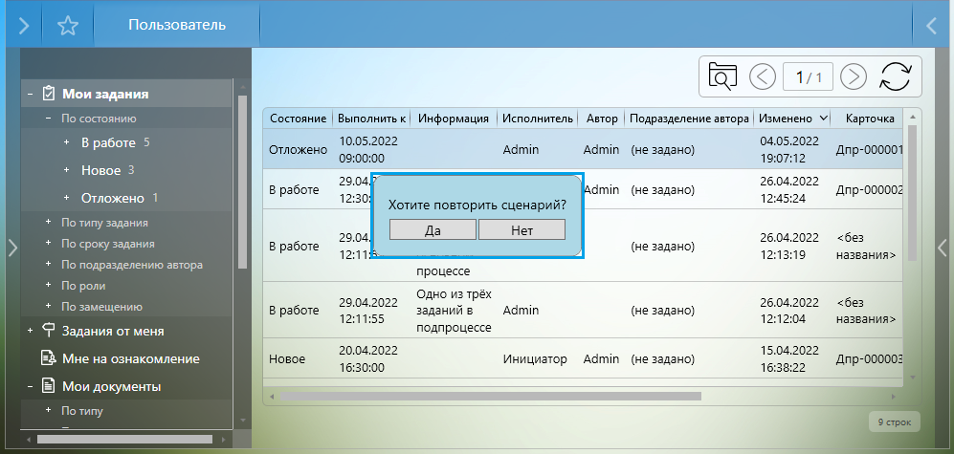
Task: Expand the Задания от меня node
Action: coord(31,331)
